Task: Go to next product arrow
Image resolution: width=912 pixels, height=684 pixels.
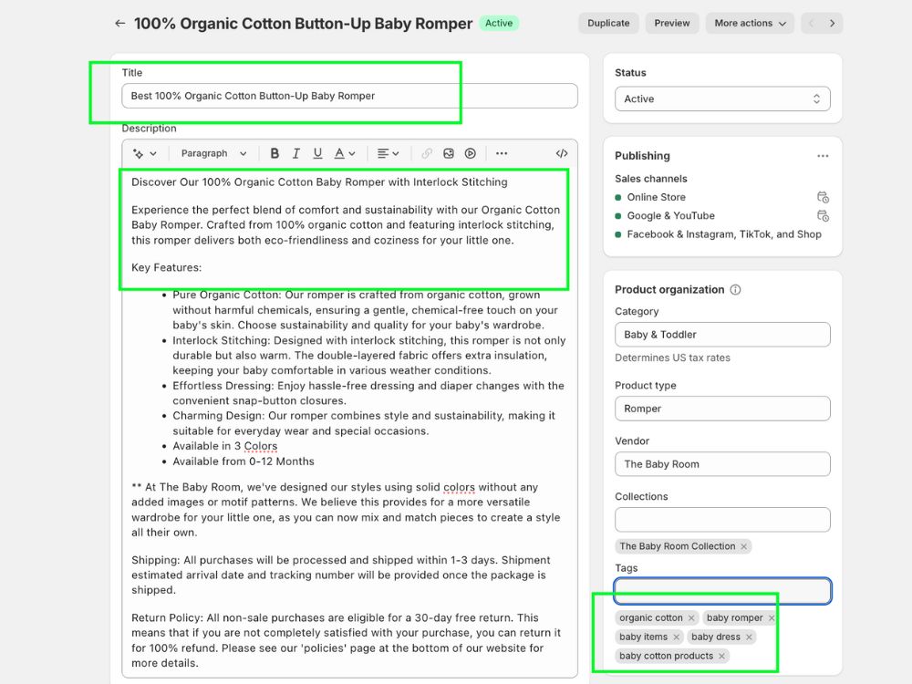Action: pyautogui.click(x=833, y=24)
